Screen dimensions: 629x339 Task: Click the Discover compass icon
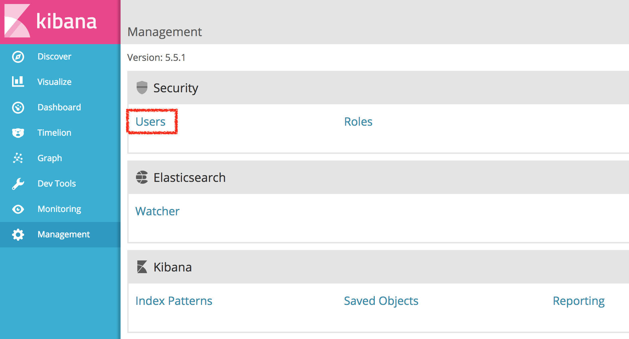(x=18, y=56)
